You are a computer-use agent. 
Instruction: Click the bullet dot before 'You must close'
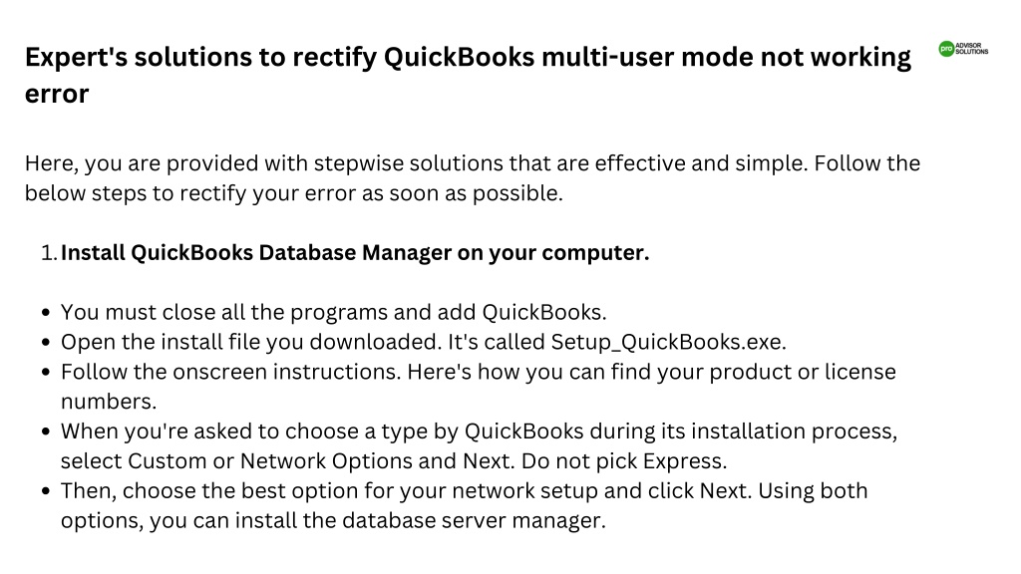tap(46, 313)
